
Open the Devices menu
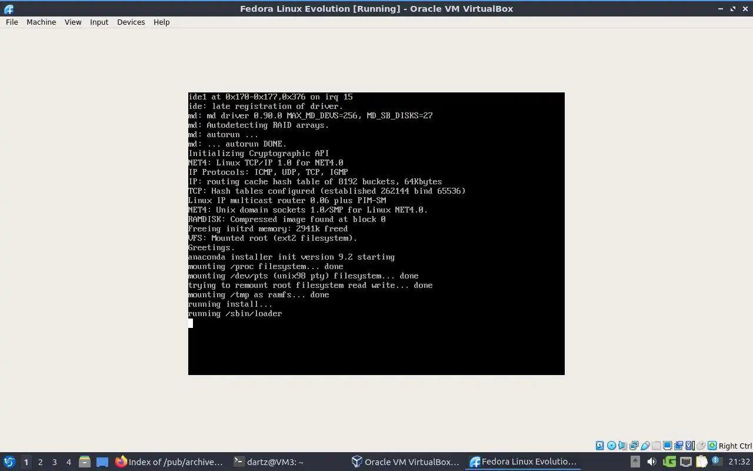point(131,22)
